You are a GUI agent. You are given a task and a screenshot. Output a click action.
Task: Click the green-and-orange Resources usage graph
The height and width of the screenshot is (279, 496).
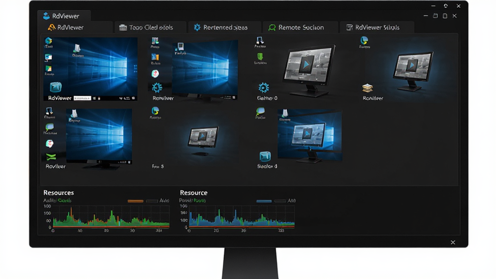pyautogui.click(x=111, y=217)
